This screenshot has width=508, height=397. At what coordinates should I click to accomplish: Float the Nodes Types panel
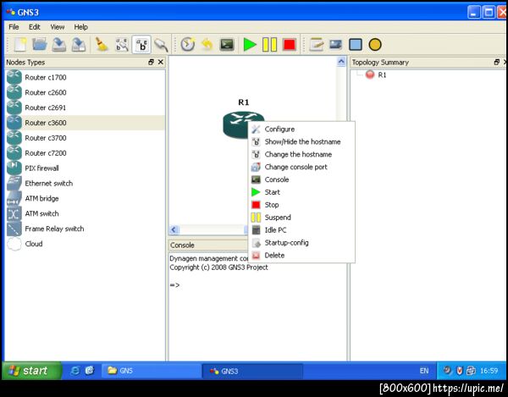click(x=151, y=62)
